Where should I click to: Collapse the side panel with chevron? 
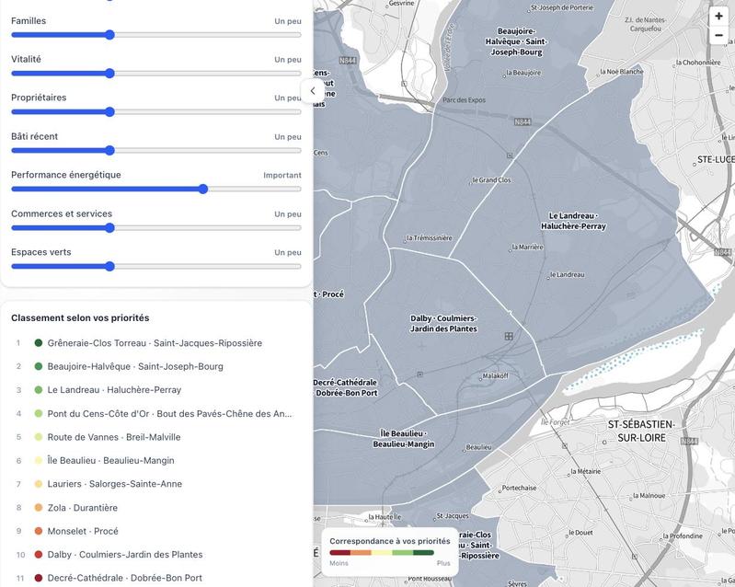313,91
